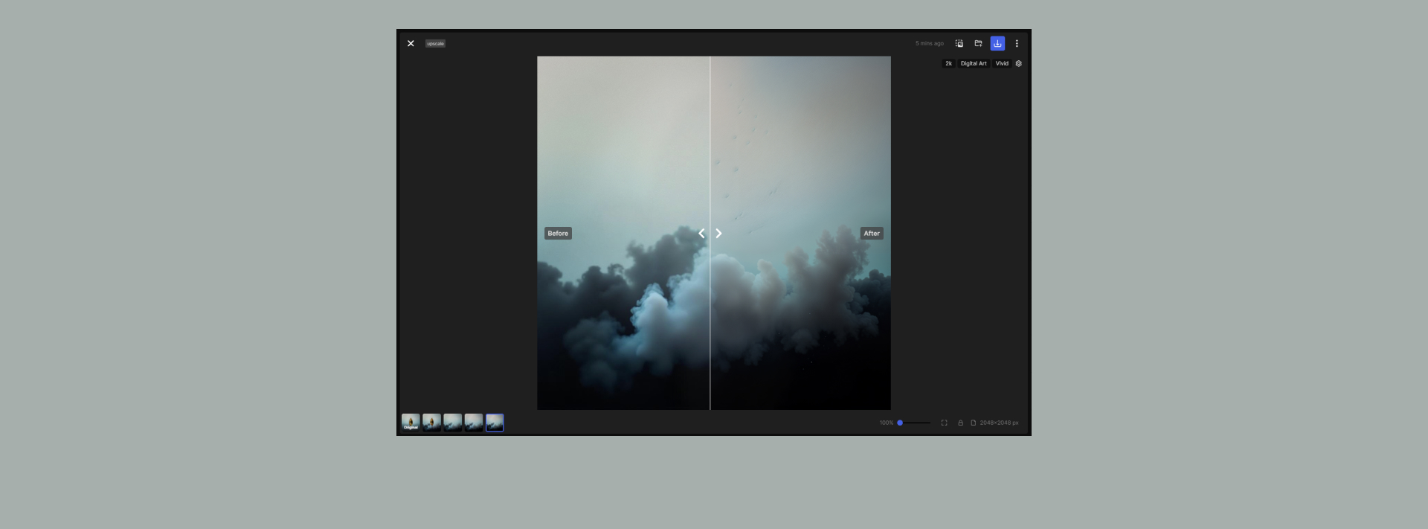Click the Before label on image
1428x529 pixels.
click(558, 233)
